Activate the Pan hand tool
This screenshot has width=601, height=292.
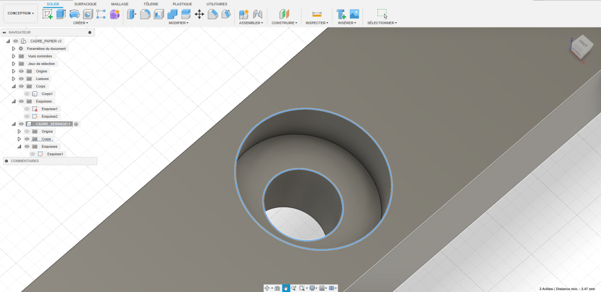pos(285,288)
